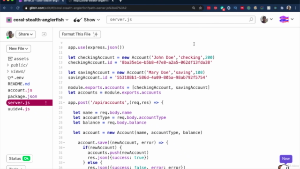Expand the public/ folder
The height and width of the screenshot is (169, 300).
[x=18, y=65]
